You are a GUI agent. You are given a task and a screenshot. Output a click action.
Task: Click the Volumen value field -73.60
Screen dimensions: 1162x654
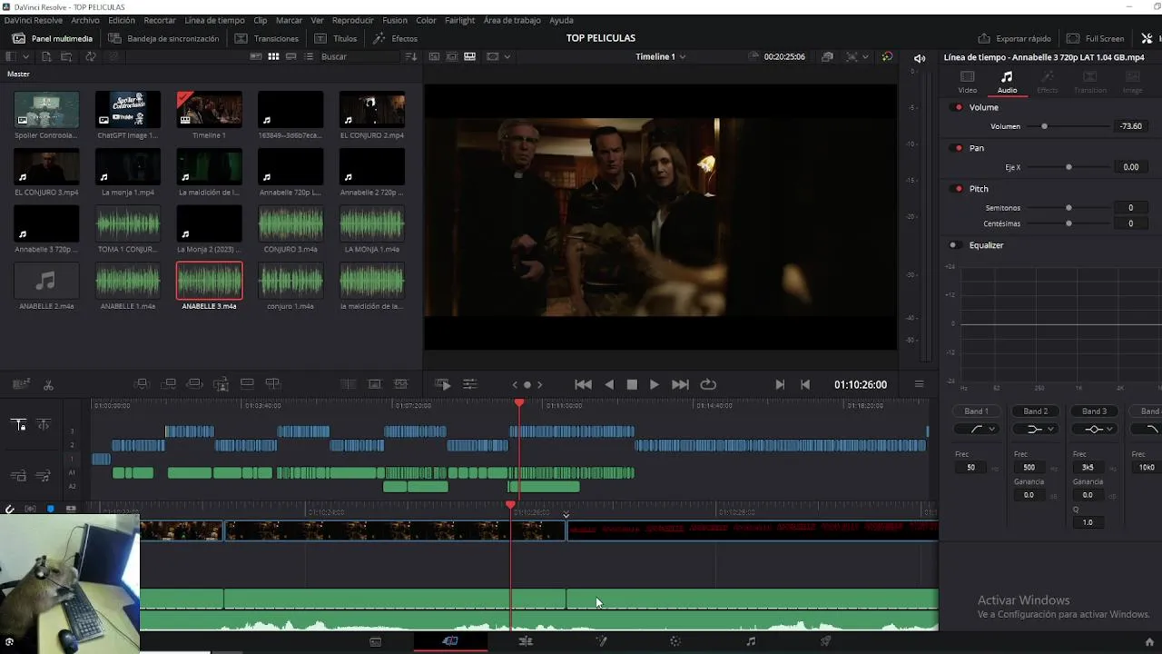coord(1130,126)
